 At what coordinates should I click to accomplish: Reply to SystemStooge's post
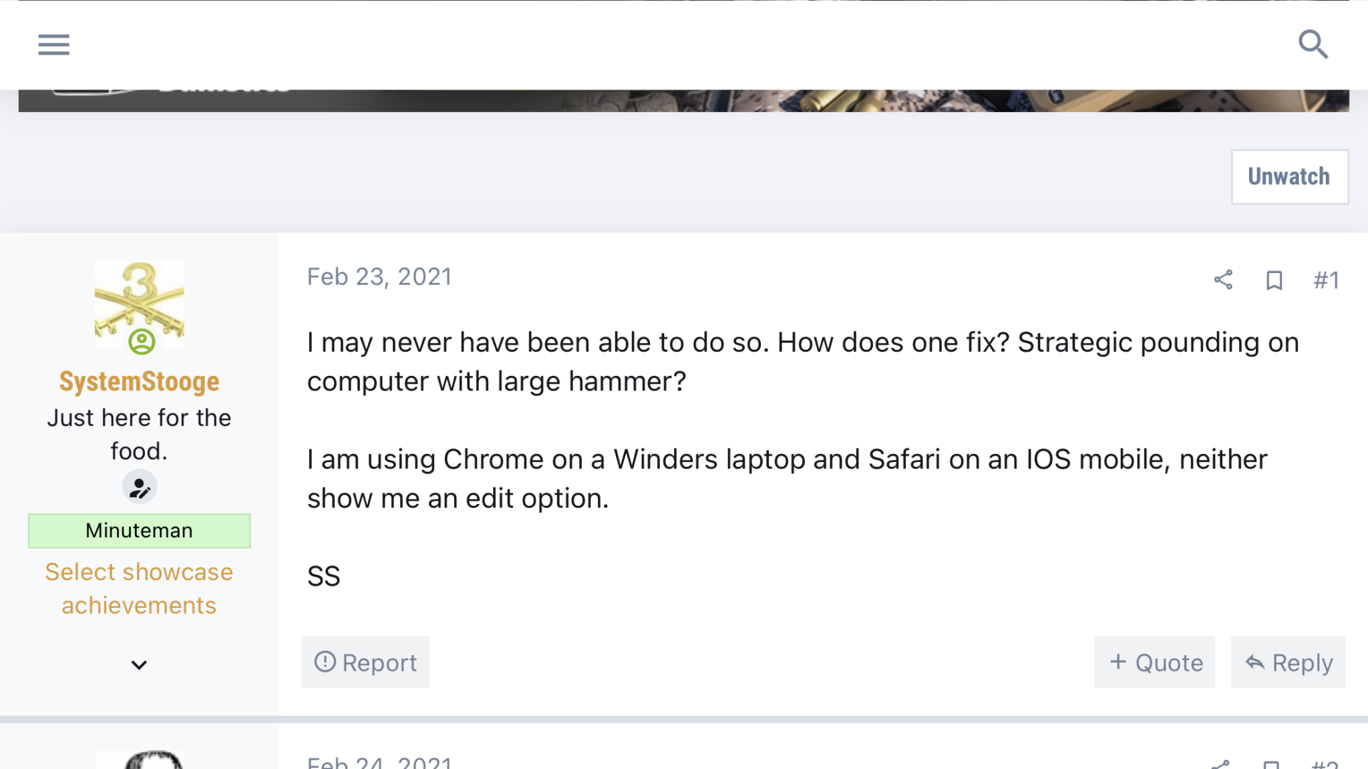coord(1288,662)
